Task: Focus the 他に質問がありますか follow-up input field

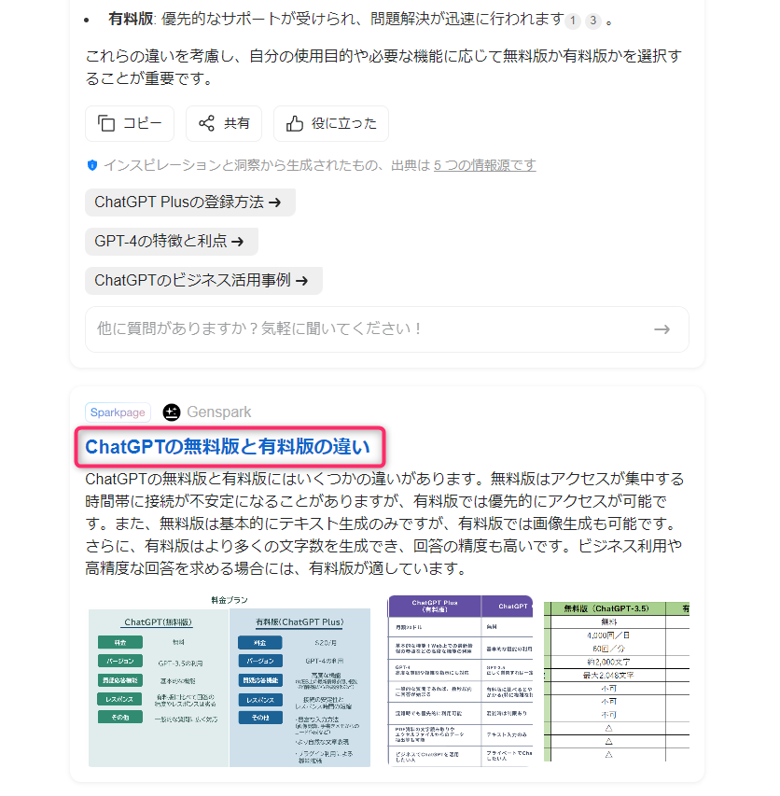Action: [386, 329]
